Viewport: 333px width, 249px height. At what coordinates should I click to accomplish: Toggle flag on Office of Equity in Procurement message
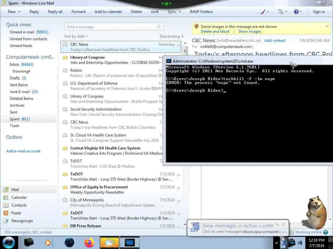pyautogui.click(x=179, y=188)
